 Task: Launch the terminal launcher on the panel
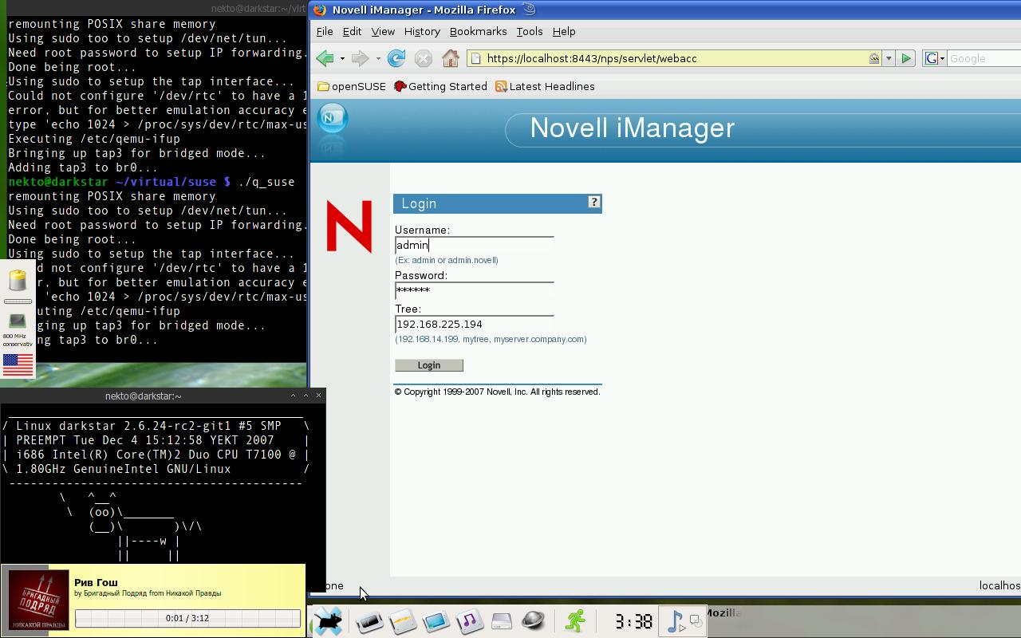click(x=369, y=621)
